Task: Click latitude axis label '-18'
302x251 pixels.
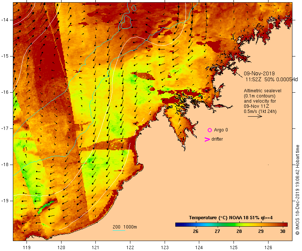Action: (x=5, y=165)
